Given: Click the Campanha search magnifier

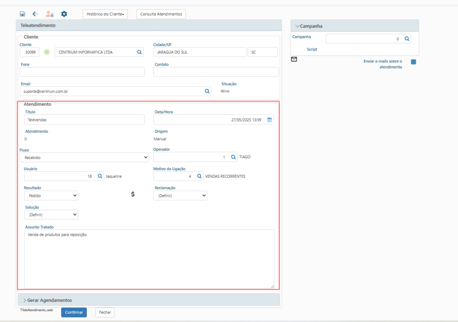Looking at the screenshot, I should (x=407, y=39).
